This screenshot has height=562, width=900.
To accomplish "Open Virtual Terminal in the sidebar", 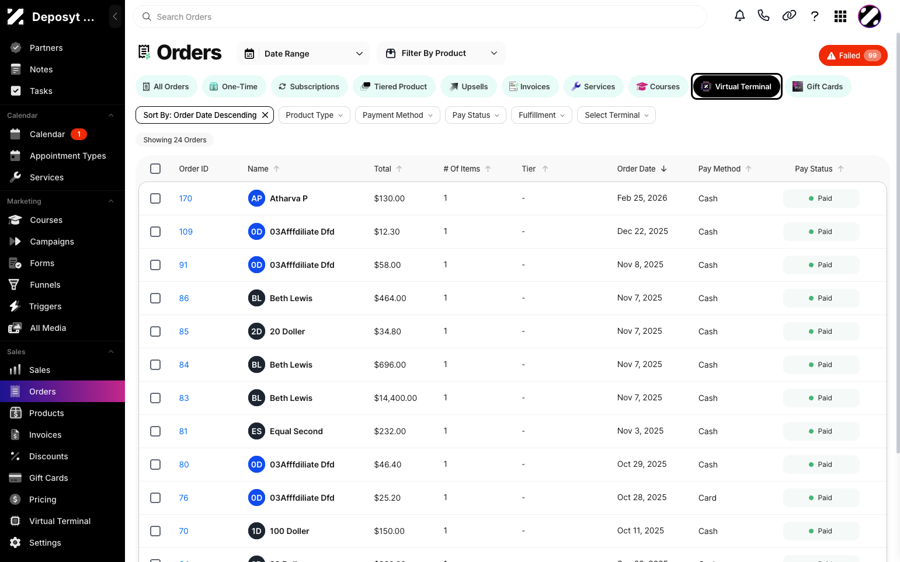I will [x=62, y=521].
